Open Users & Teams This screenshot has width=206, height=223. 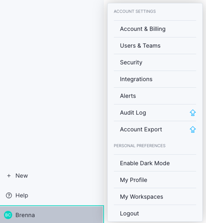pyautogui.click(x=155, y=46)
